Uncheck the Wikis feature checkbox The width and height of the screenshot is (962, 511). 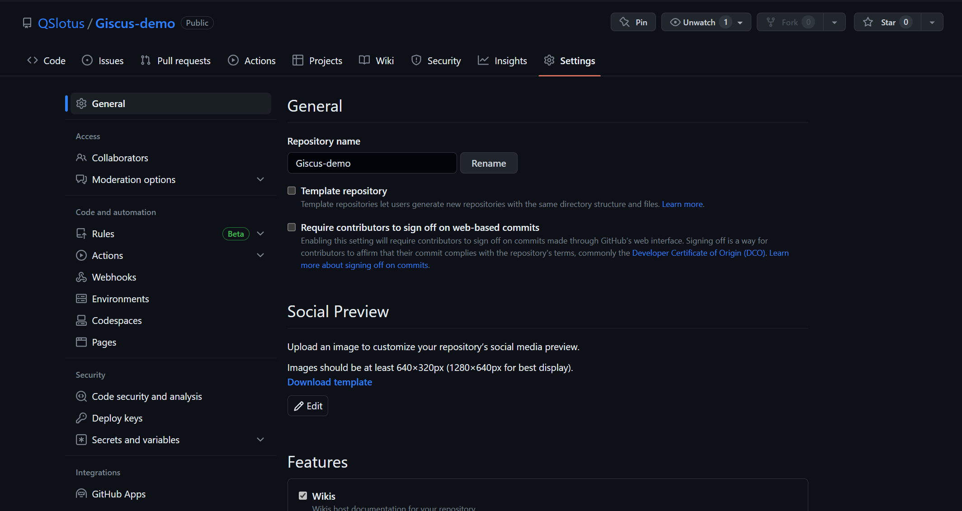tap(303, 496)
